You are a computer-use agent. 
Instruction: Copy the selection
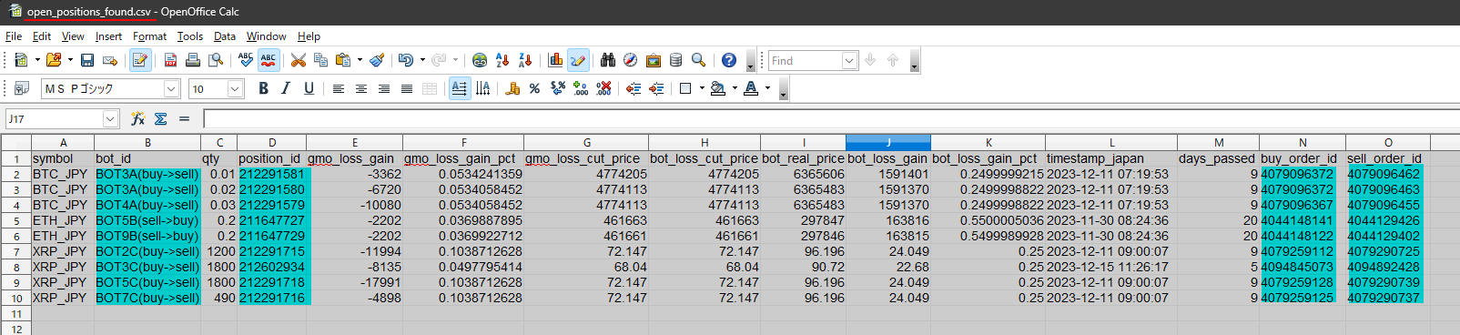(x=320, y=60)
